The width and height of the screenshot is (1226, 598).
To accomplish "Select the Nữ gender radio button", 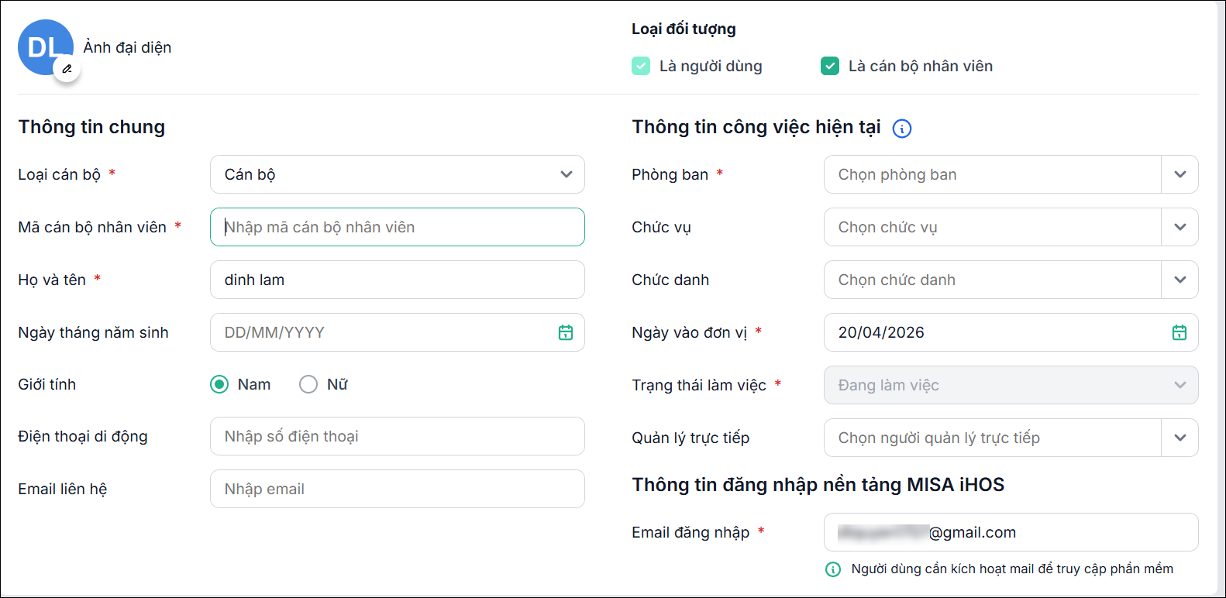I will point(308,384).
